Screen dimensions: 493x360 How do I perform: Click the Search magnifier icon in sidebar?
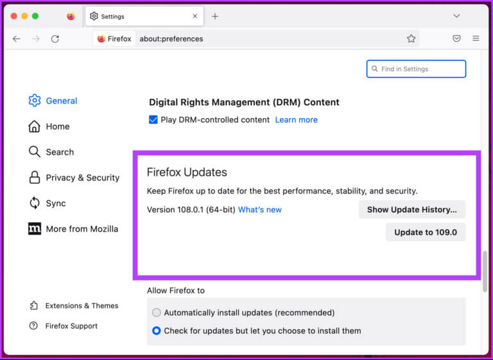click(35, 152)
